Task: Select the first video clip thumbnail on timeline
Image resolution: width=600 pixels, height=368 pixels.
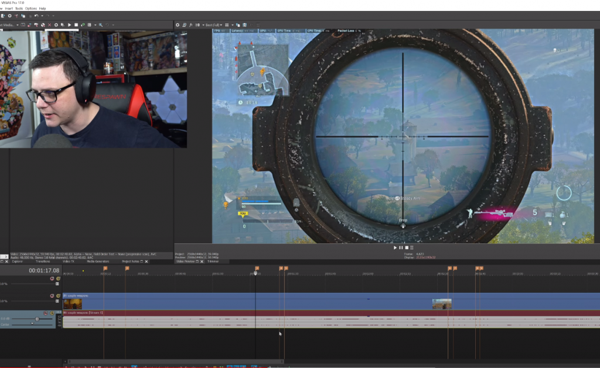Action: (x=72, y=304)
